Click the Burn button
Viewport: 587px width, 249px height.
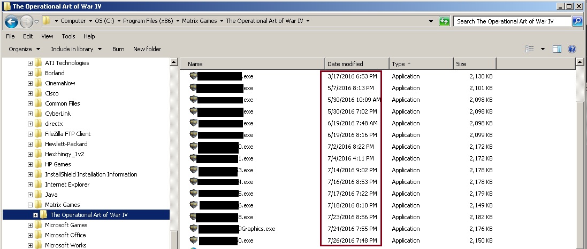pyautogui.click(x=118, y=49)
